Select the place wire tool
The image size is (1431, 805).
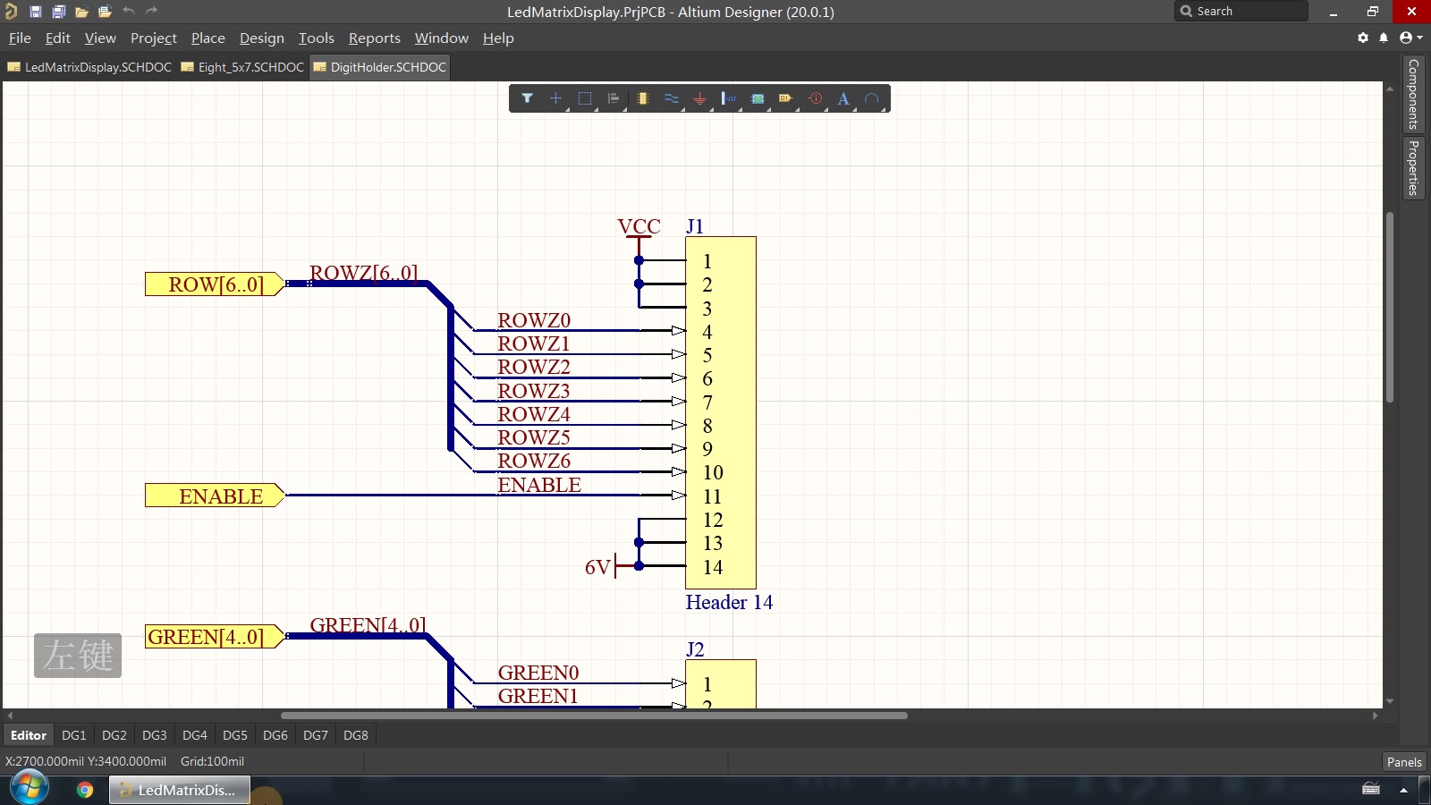671,98
